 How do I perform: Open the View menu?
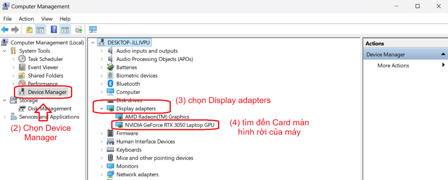[x=47, y=19]
